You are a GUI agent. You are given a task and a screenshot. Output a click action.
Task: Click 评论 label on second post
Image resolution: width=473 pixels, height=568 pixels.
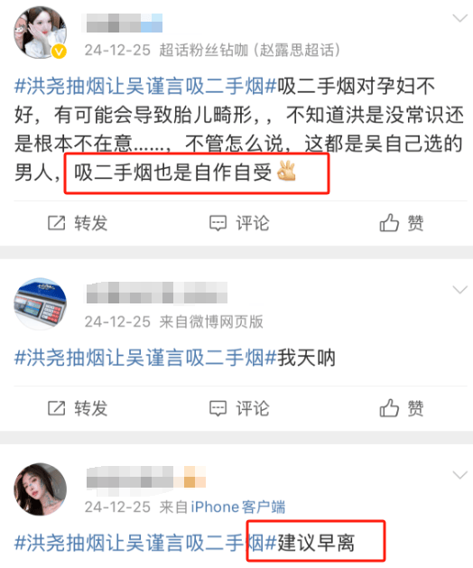click(253, 408)
